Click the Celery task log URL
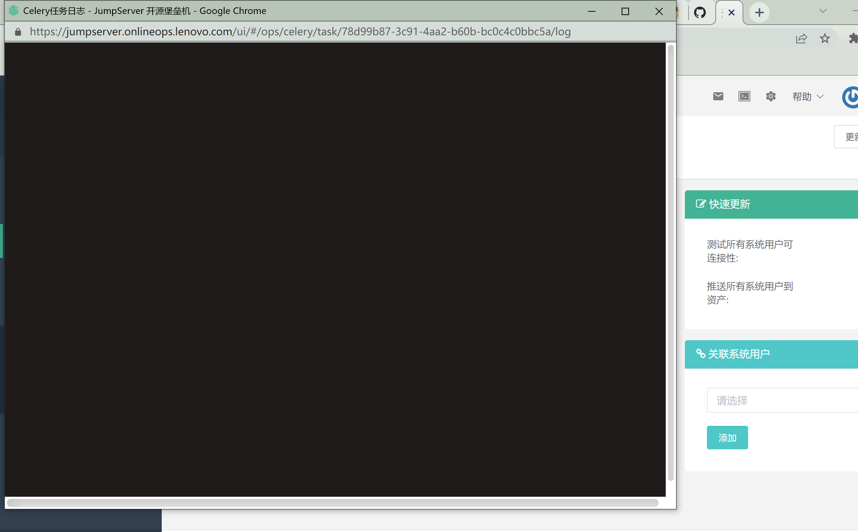The width and height of the screenshot is (858, 532). coord(300,32)
